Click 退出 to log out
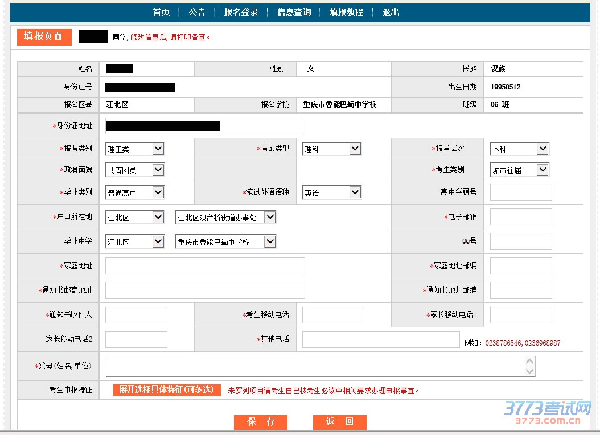Viewport: 600px width, 435px height. [391, 13]
